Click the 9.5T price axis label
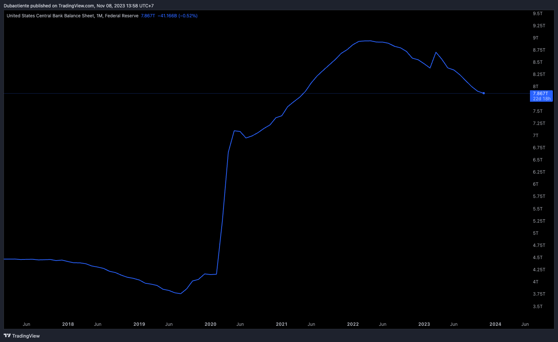This screenshot has width=558, height=342. pos(537,14)
